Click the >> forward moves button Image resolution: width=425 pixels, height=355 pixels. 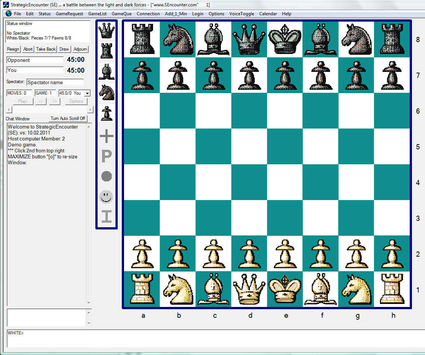pyautogui.click(x=54, y=101)
